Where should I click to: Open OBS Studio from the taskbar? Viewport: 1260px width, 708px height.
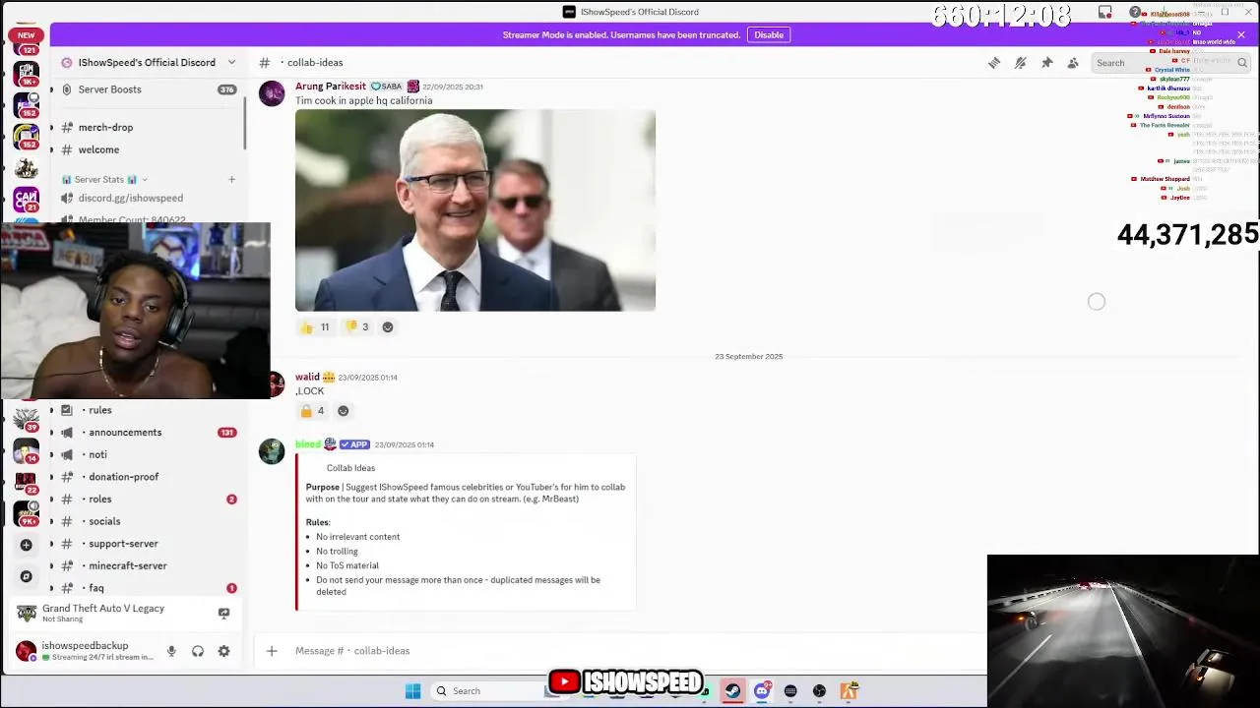(819, 691)
